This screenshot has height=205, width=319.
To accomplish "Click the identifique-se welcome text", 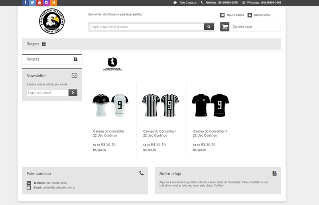I will (x=115, y=14).
